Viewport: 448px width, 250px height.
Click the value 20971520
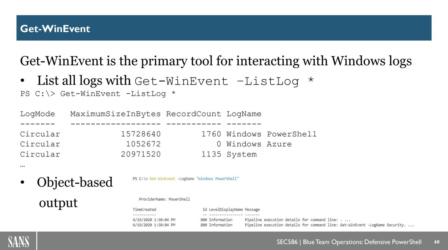(141, 154)
